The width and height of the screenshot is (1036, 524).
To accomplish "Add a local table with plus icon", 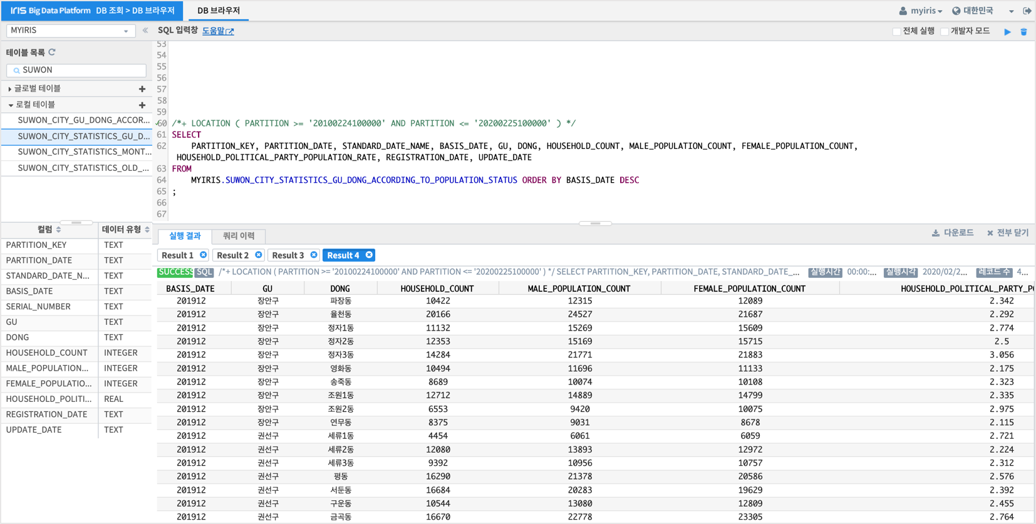I will [142, 105].
